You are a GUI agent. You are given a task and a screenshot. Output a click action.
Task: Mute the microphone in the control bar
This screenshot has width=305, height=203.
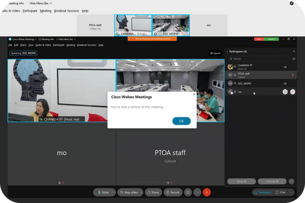pos(103,192)
